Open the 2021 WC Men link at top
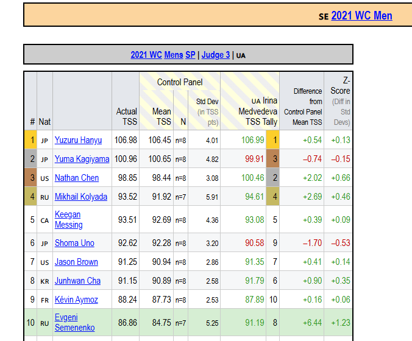412x341 pixels. tap(361, 16)
